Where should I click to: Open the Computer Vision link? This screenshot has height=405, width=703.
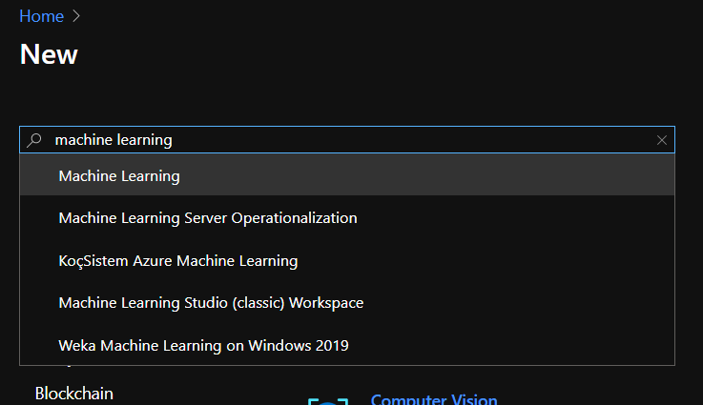click(434, 398)
